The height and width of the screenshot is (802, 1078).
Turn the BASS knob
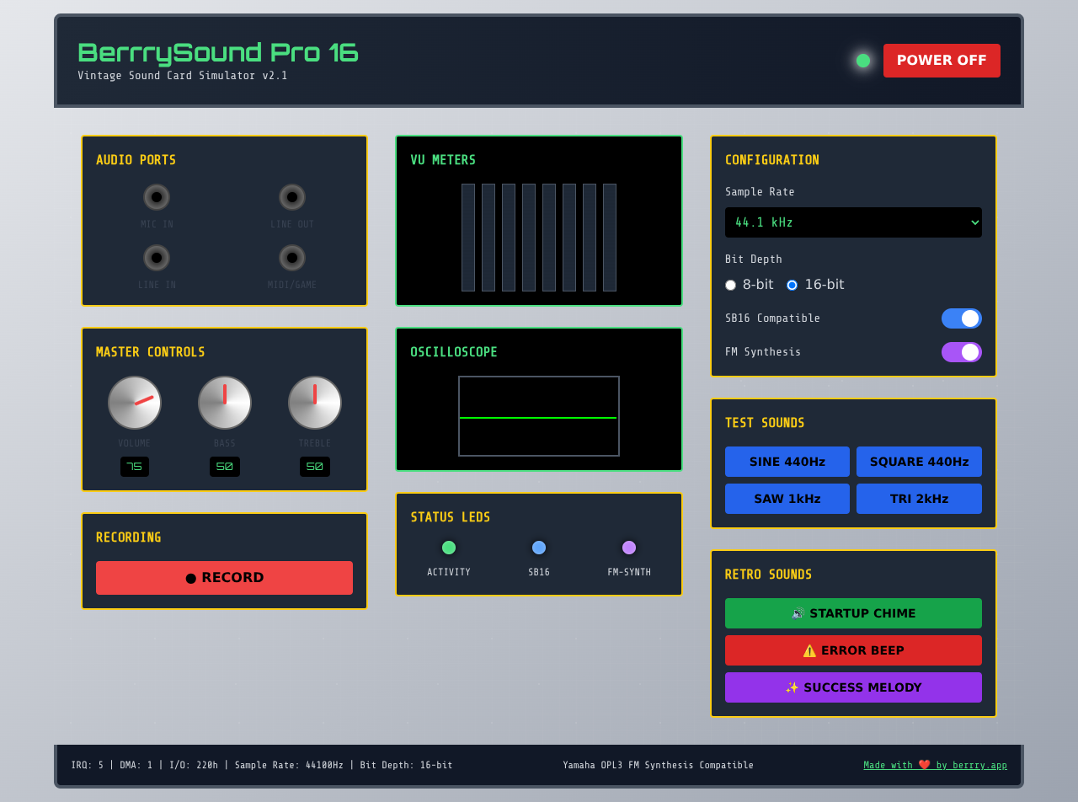click(x=224, y=402)
